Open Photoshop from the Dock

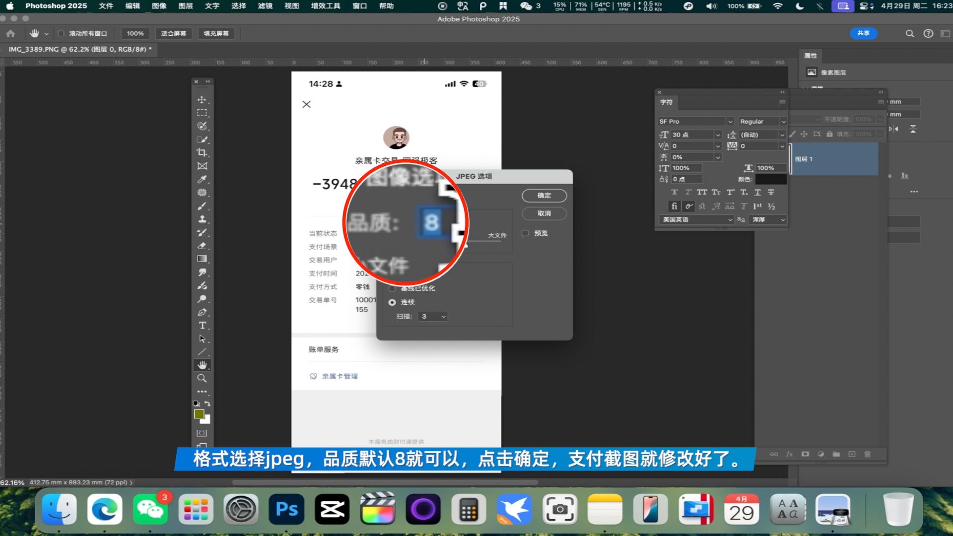(286, 509)
